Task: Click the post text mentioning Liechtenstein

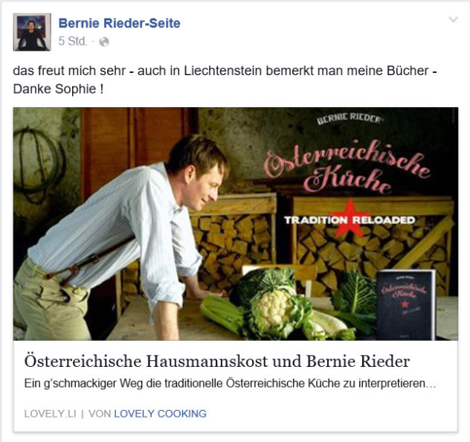Action: [x=225, y=71]
